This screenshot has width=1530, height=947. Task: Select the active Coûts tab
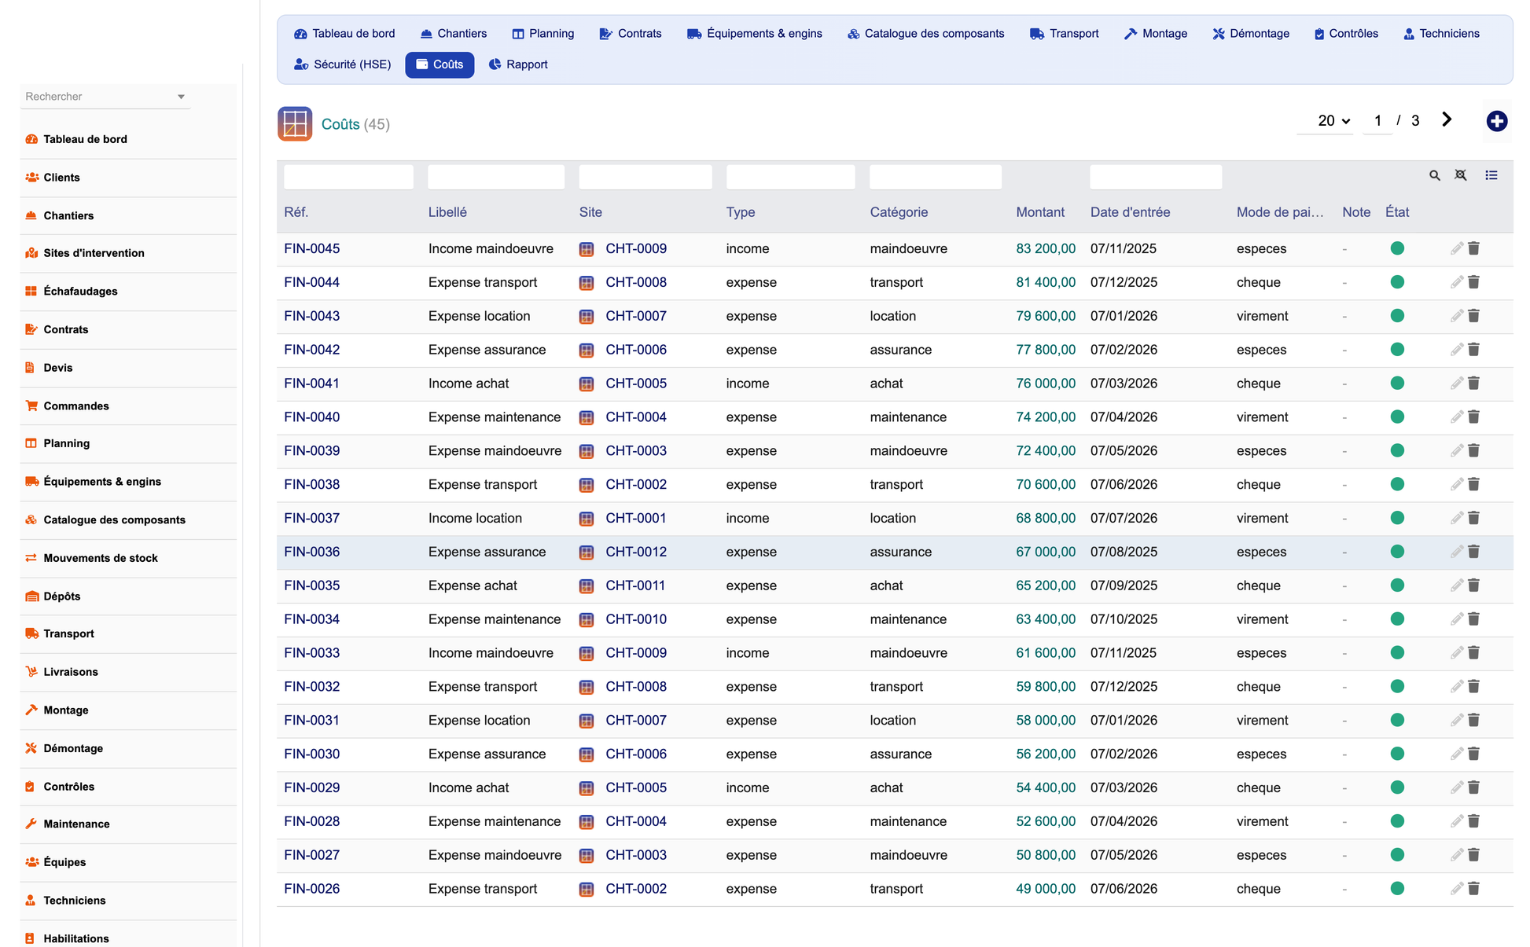click(x=440, y=64)
